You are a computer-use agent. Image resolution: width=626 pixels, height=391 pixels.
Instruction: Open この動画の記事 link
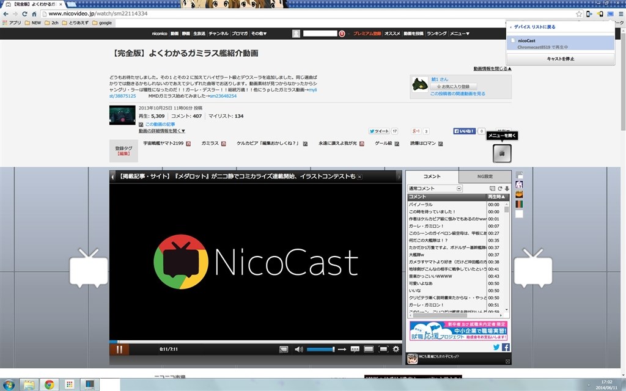160,125
